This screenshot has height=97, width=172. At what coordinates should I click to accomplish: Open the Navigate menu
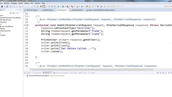coord(14,3)
